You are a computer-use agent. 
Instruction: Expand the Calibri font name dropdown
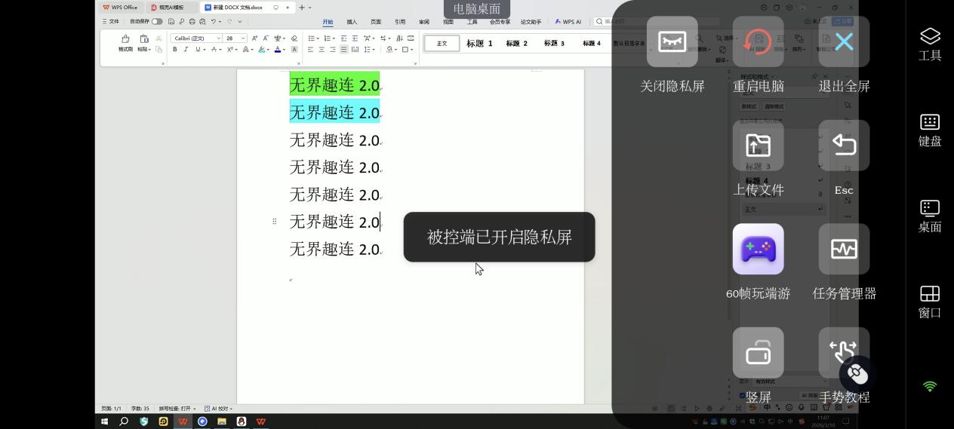tap(219, 38)
